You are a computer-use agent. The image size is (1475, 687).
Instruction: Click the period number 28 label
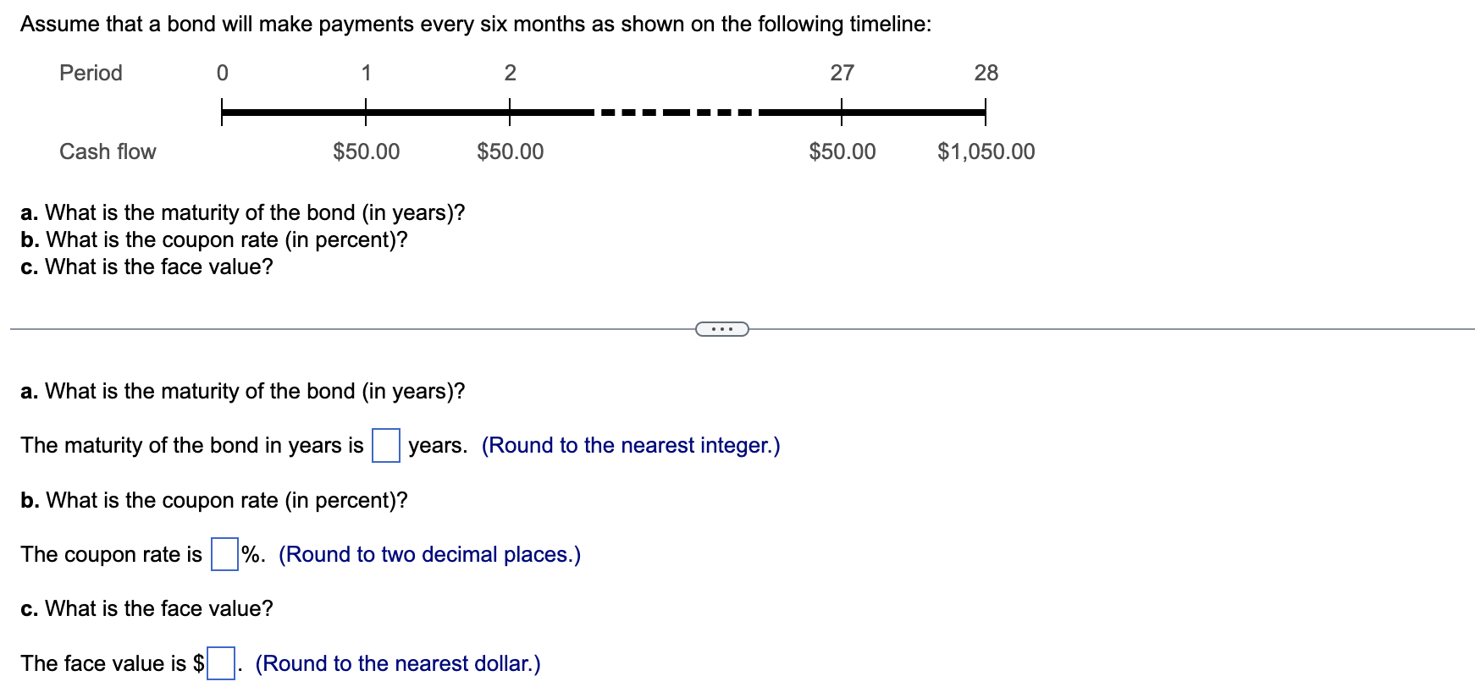(x=986, y=74)
